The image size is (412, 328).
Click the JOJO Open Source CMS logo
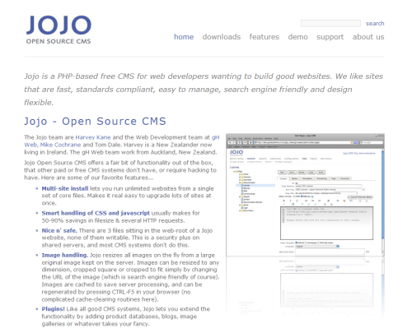tap(59, 30)
